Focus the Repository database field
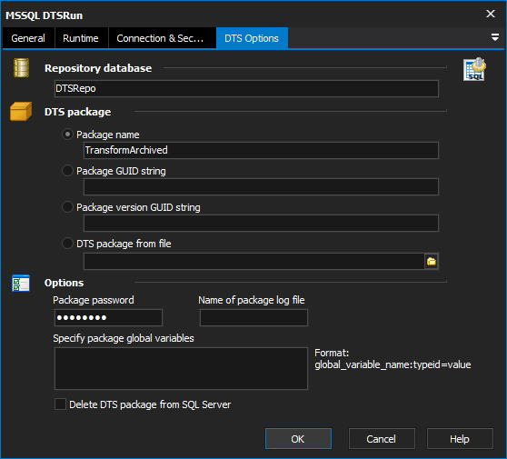This screenshot has height=459, width=507. coord(246,89)
